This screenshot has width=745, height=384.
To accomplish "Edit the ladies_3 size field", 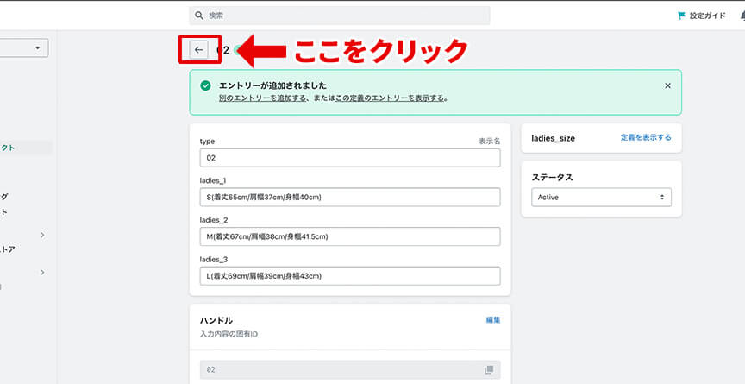I will [350, 275].
